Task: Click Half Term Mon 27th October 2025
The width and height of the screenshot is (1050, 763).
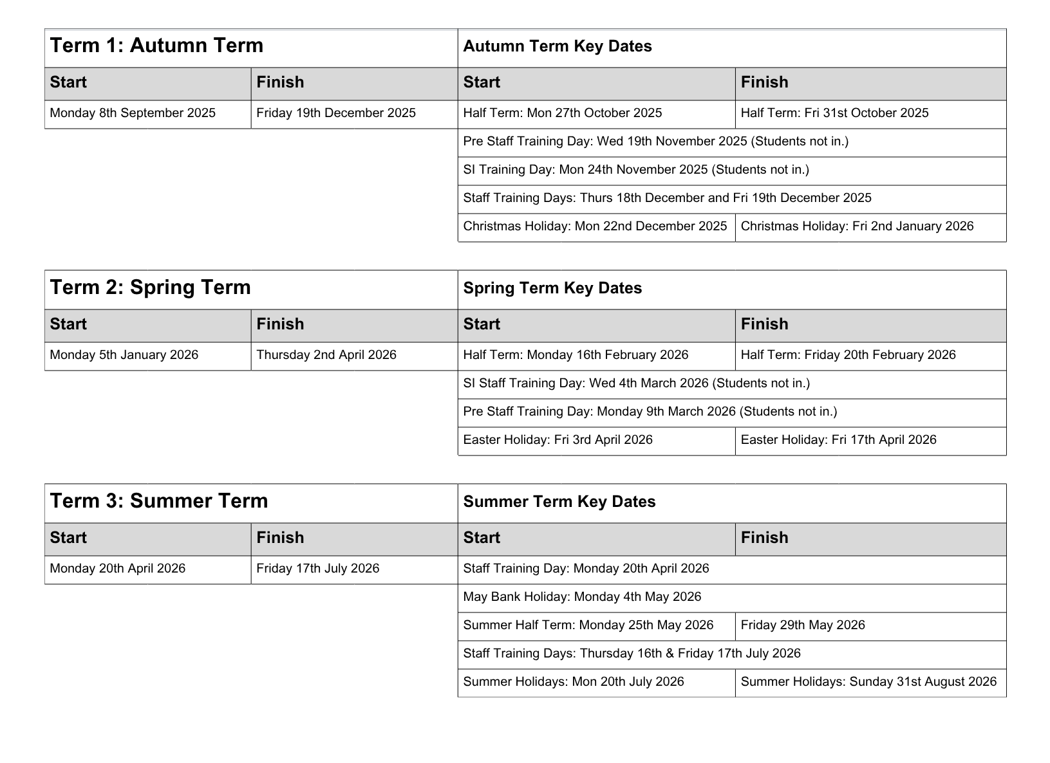Action: tap(562, 113)
